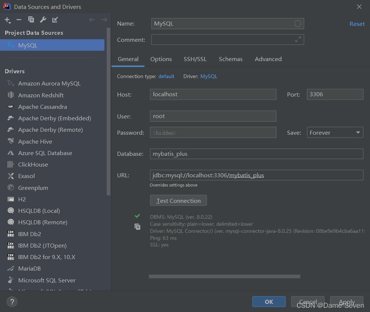Click the Apply button
This screenshot has width=370, height=312.
[x=346, y=302]
